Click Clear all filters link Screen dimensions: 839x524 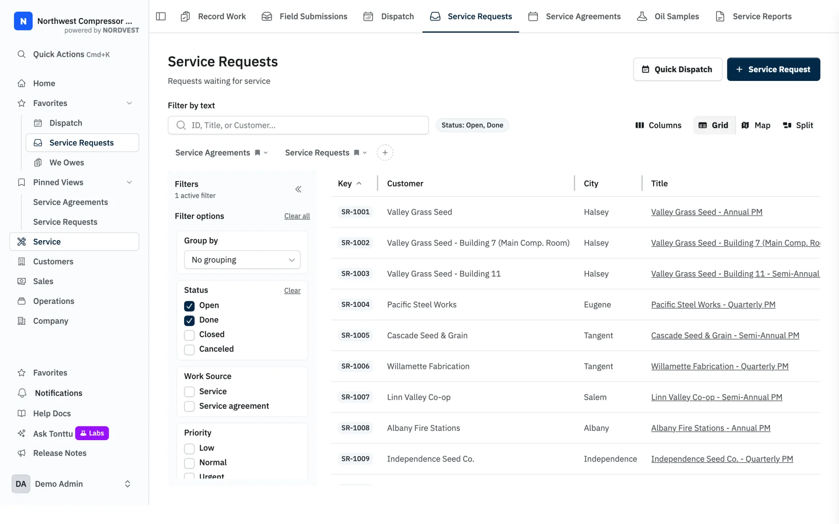(297, 216)
